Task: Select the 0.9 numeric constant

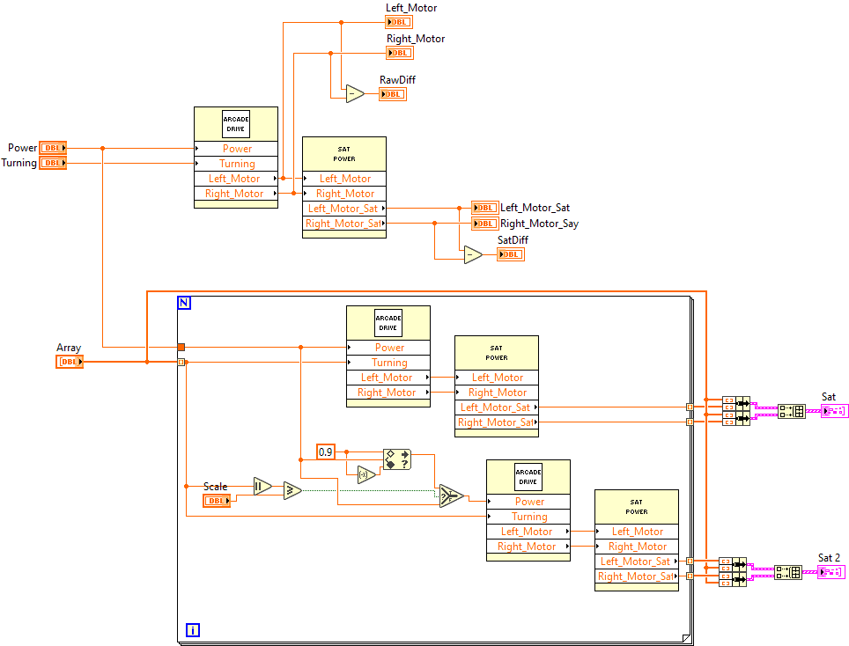Action: pyautogui.click(x=325, y=451)
